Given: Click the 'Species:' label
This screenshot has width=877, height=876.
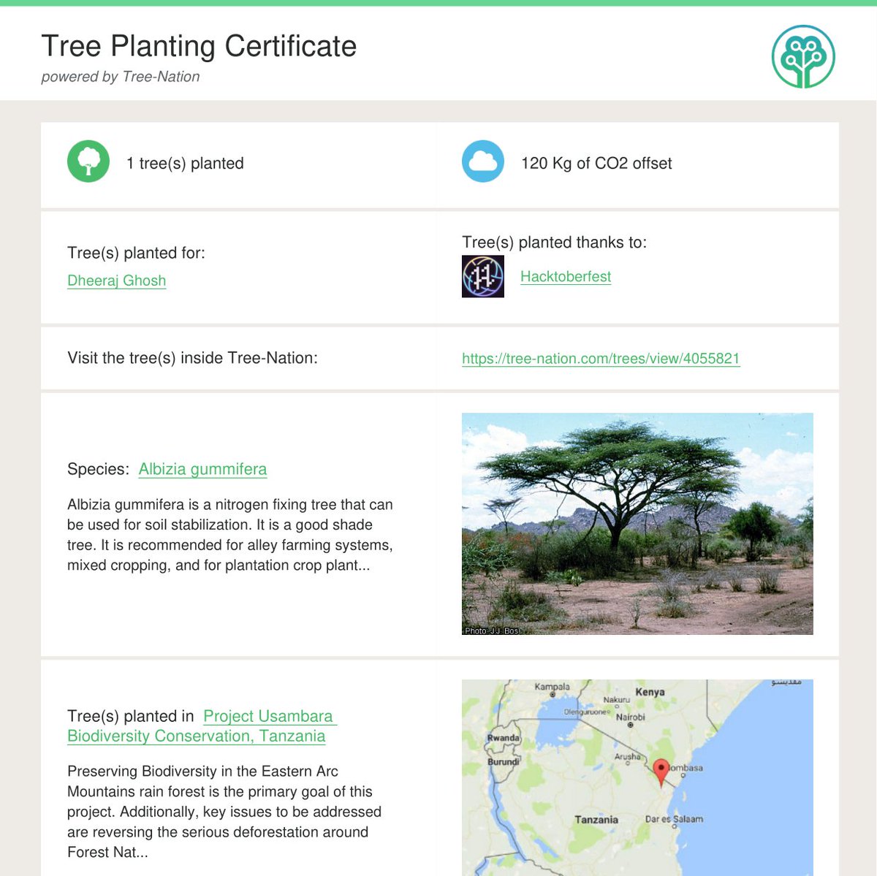Looking at the screenshot, I should [98, 469].
